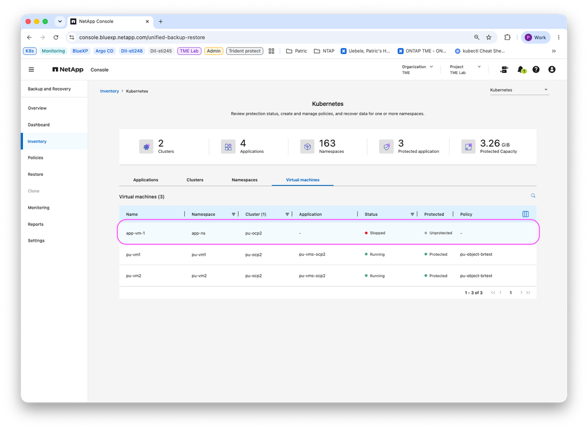588x430 pixels.
Task: Open browser extensions puzzle icon
Action: 507,38
